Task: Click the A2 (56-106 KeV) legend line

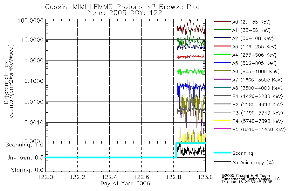Action: pyautogui.click(x=222, y=38)
